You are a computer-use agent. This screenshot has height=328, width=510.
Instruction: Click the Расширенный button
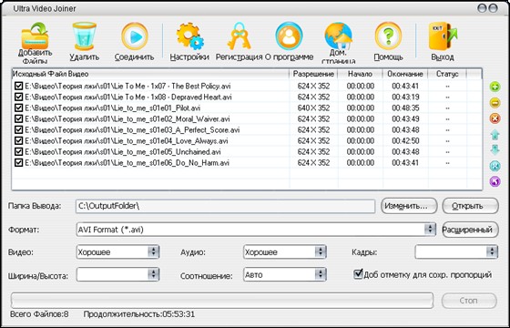[470, 230]
